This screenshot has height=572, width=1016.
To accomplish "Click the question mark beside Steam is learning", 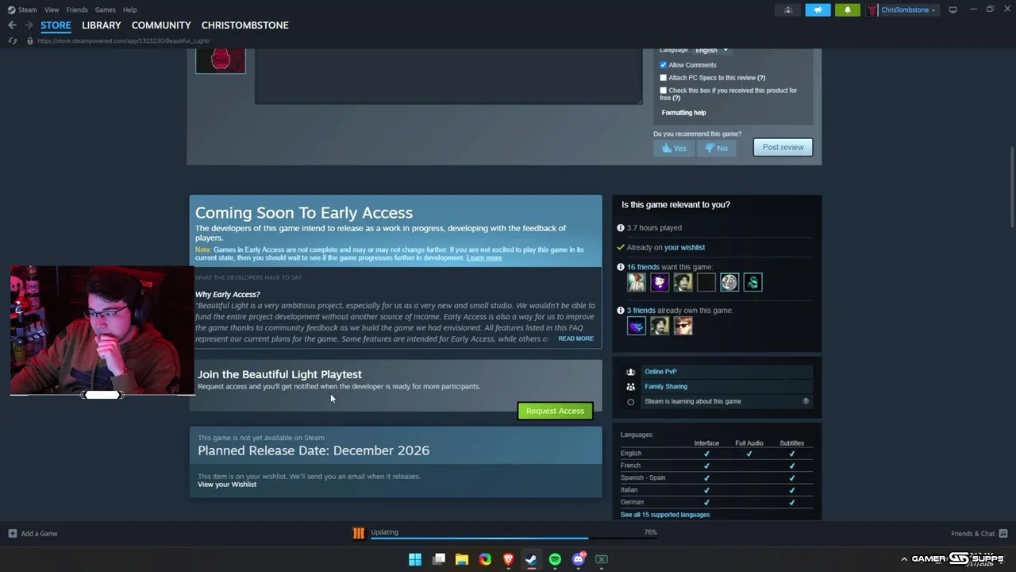I will click(x=806, y=401).
